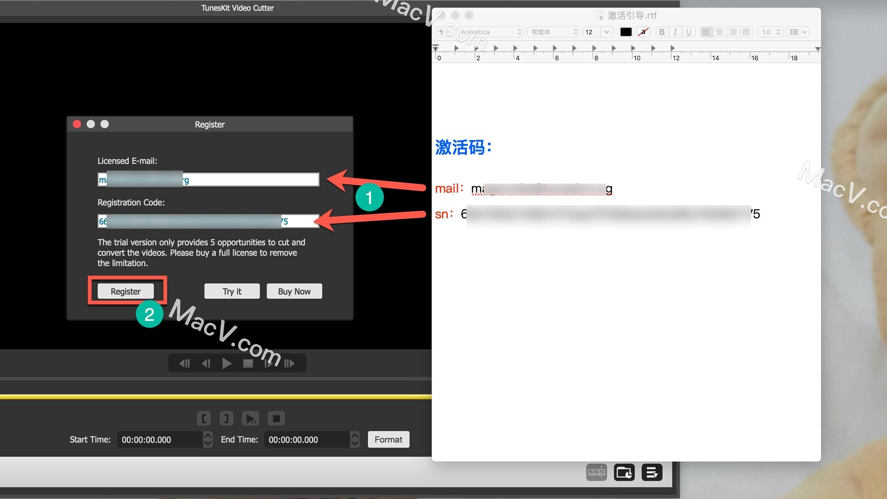Click first-line indent marker on ruler
887x499 pixels.
[x=436, y=46]
